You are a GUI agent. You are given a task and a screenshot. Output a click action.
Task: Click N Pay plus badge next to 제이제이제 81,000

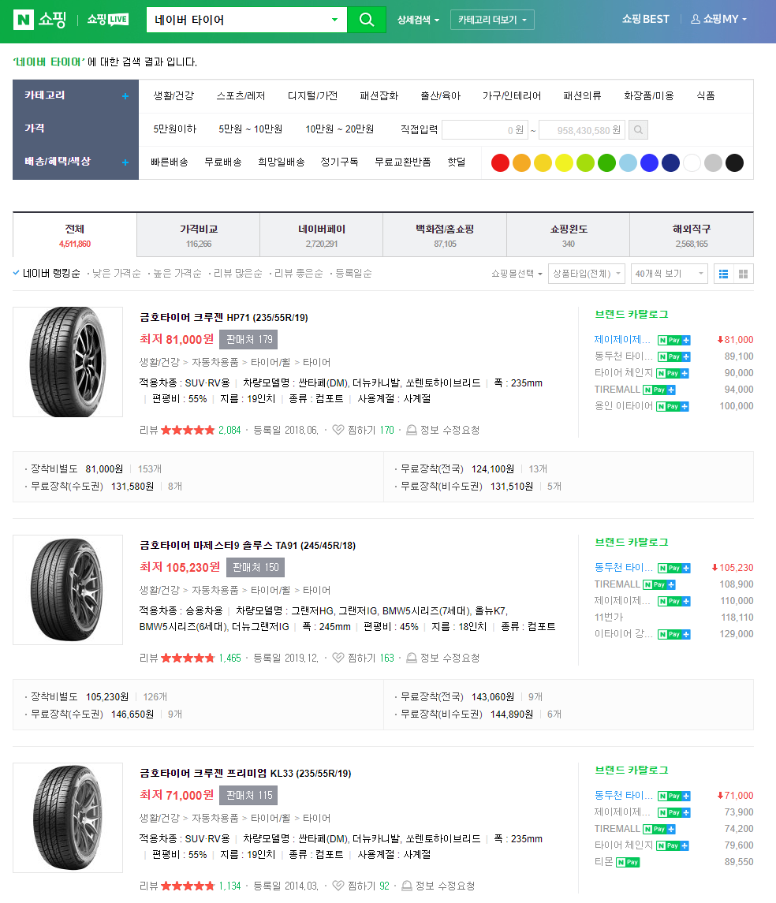673,341
